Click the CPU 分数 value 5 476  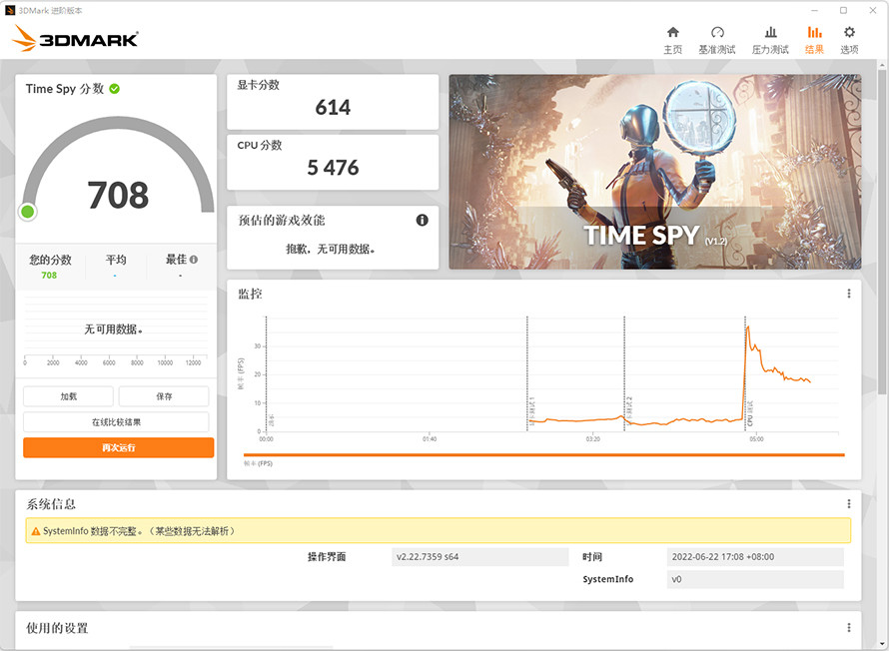[x=333, y=168]
